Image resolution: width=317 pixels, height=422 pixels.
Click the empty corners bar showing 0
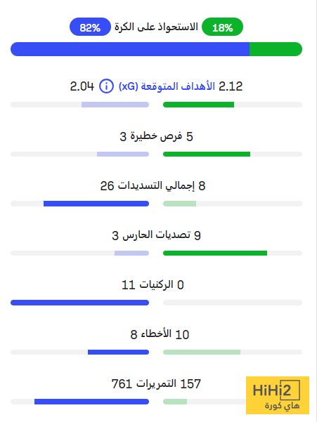coord(233,303)
